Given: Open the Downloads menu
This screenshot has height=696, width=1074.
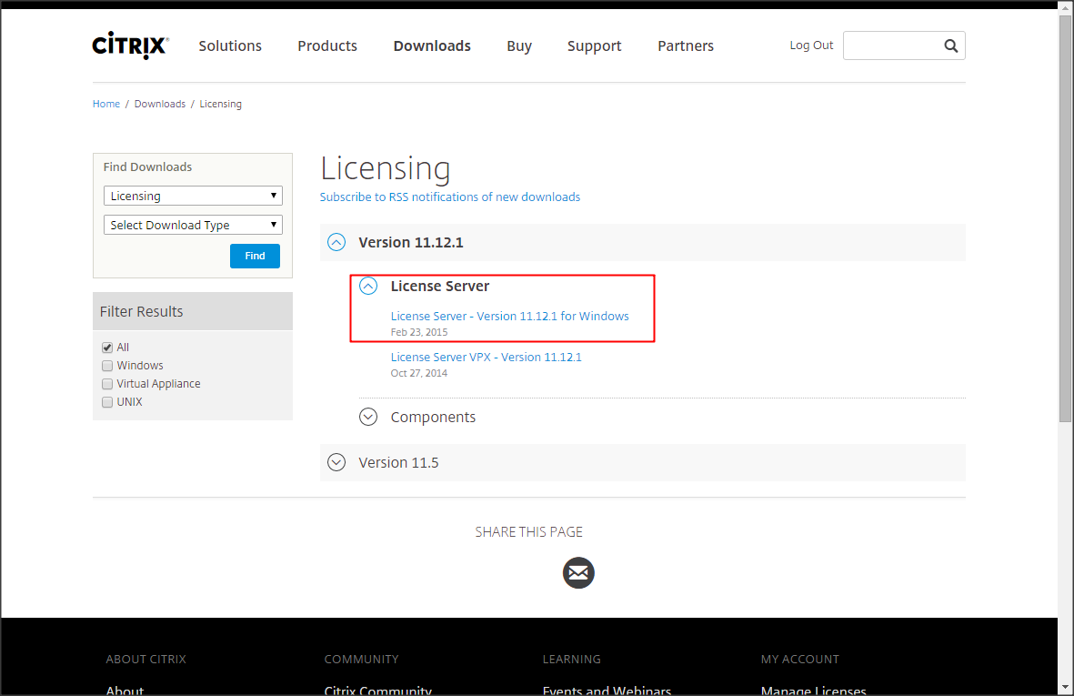Looking at the screenshot, I should pos(432,46).
